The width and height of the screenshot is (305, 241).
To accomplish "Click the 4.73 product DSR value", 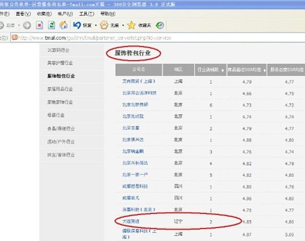I will click(x=247, y=105).
